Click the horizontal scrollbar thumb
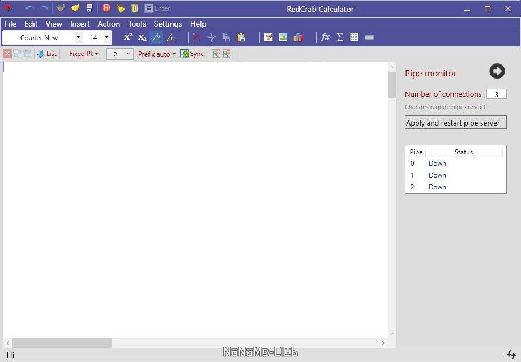Viewport: 521px width, 362px height. coord(62,343)
